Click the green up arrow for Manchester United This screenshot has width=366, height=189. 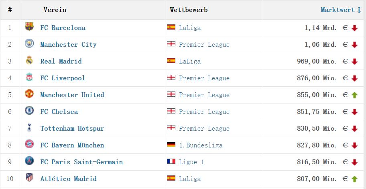pos(354,95)
